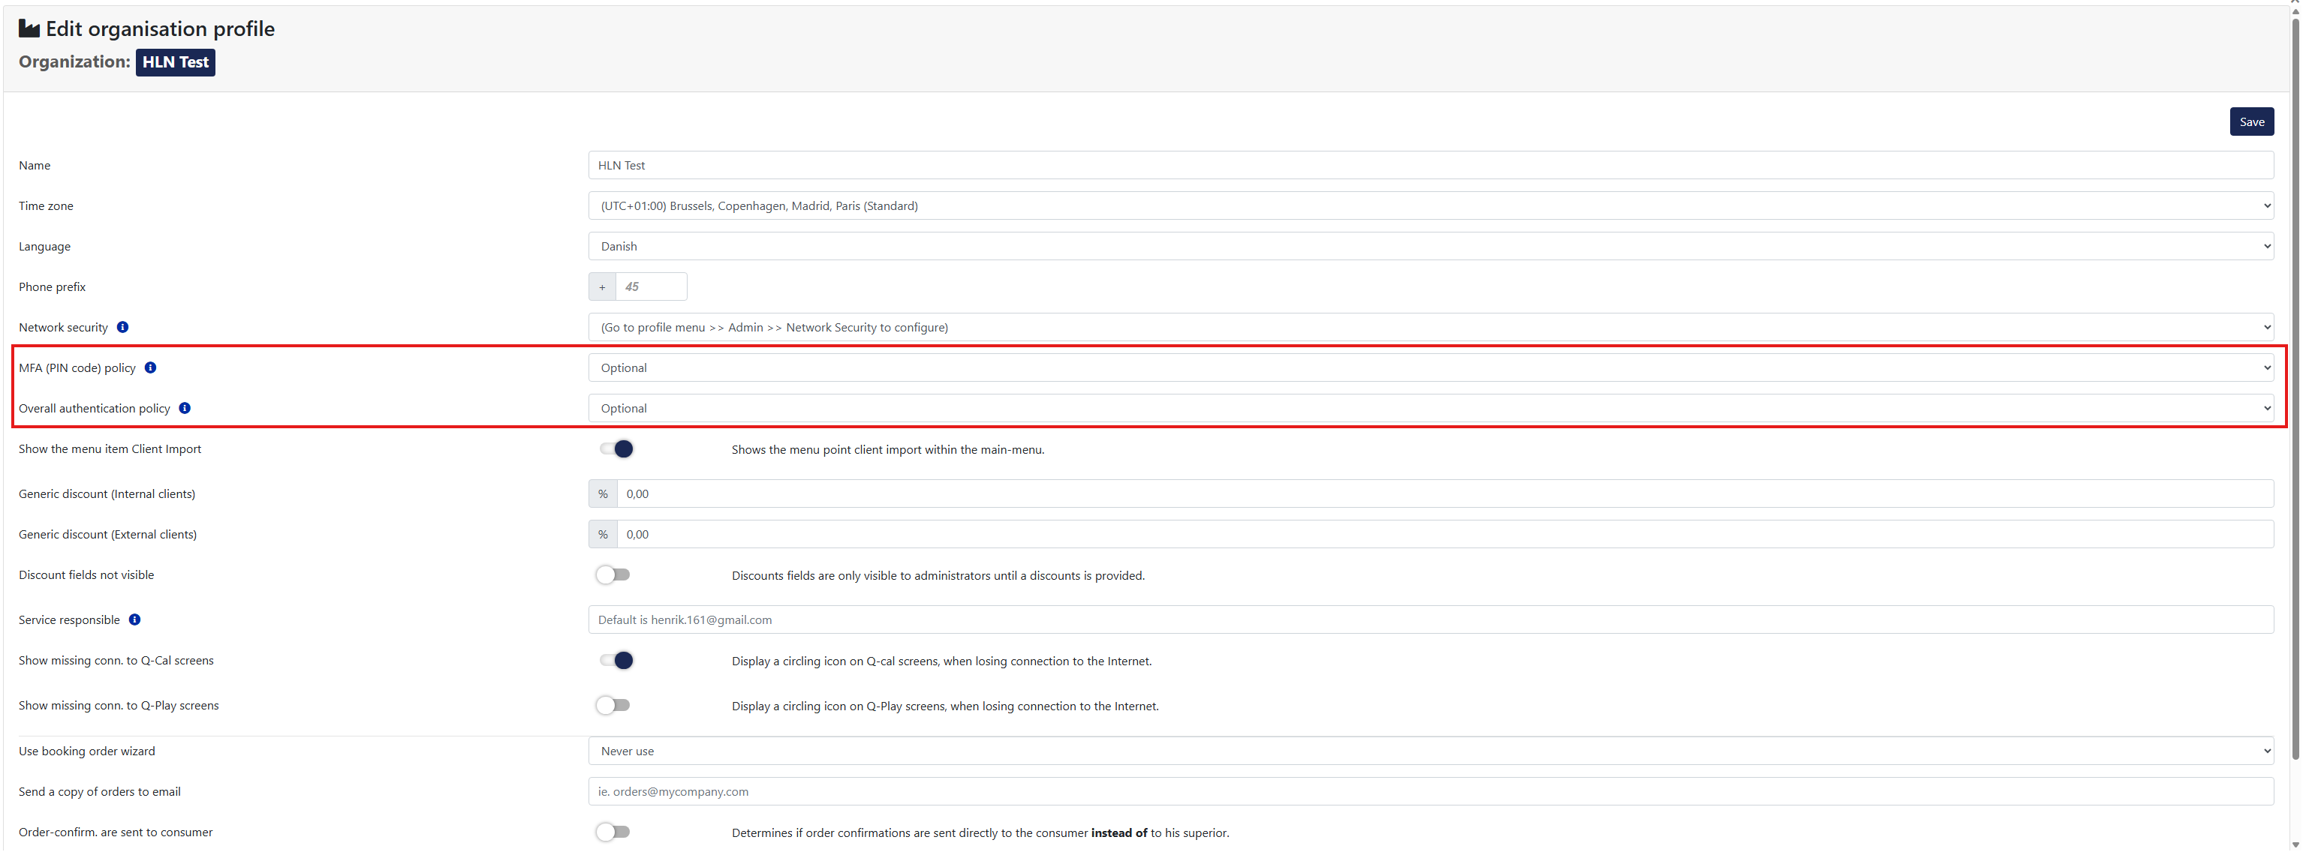
Task: Enable the Q-Play screens missing connection toggle
Action: (x=613, y=705)
